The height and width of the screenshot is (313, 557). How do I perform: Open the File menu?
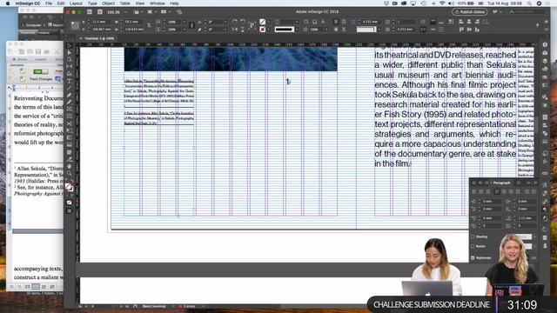coord(49,3)
